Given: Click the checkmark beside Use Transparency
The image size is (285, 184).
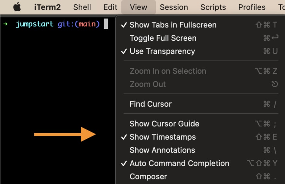Looking at the screenshot, I should coord(124,51).
